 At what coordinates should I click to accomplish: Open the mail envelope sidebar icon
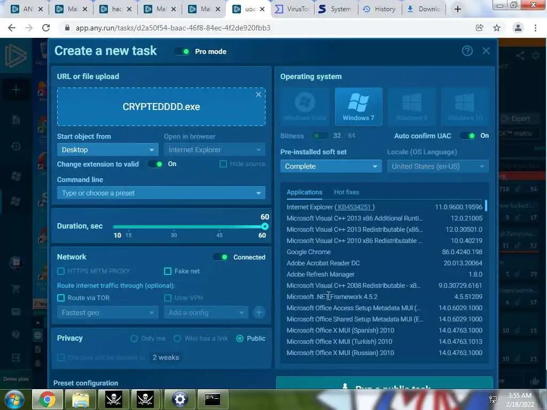15,312
